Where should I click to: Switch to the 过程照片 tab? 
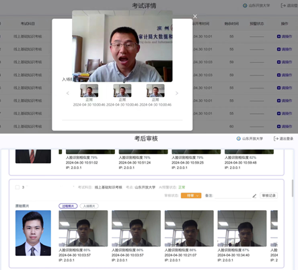click(x=68, y=206)
